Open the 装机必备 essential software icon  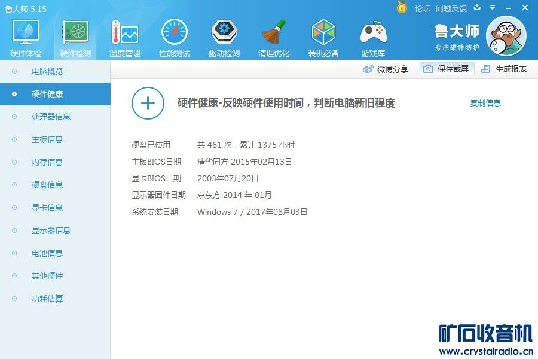tap(323, 38)
